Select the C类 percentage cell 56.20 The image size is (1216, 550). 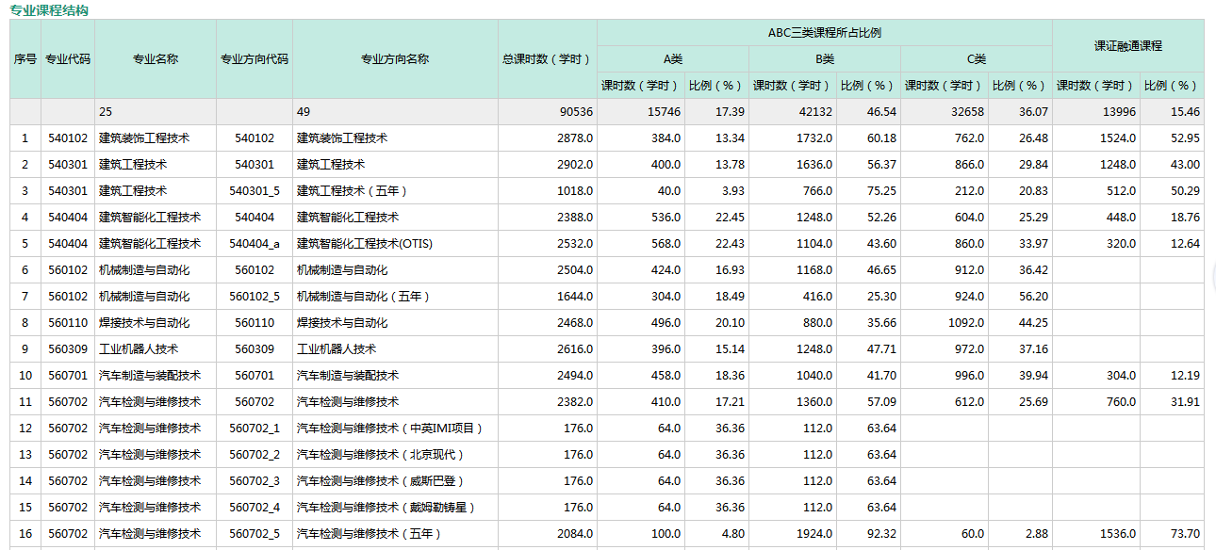tap(1020, 296)
